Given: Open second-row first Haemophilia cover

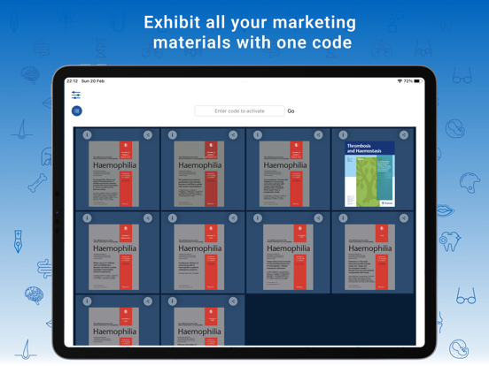Looking at the screenshot, I should coord(113,257).
